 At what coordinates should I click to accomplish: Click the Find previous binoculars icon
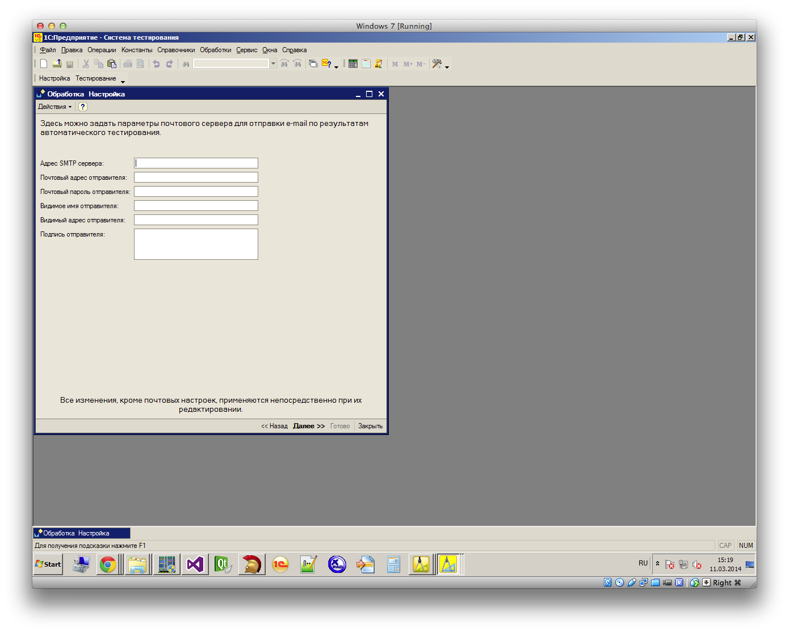[x=297, y=64]
